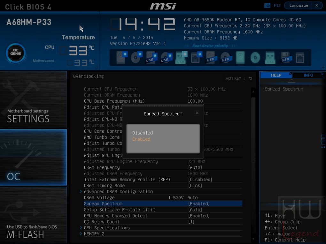Viewport: 326px width, 244px height.
Task: Switch to the HELP tab
Action: pos(276,75)
